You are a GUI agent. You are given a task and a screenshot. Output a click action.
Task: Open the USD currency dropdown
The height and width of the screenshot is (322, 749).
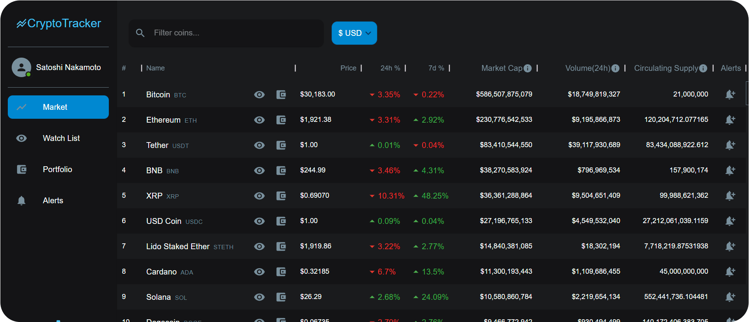(354, 33)
